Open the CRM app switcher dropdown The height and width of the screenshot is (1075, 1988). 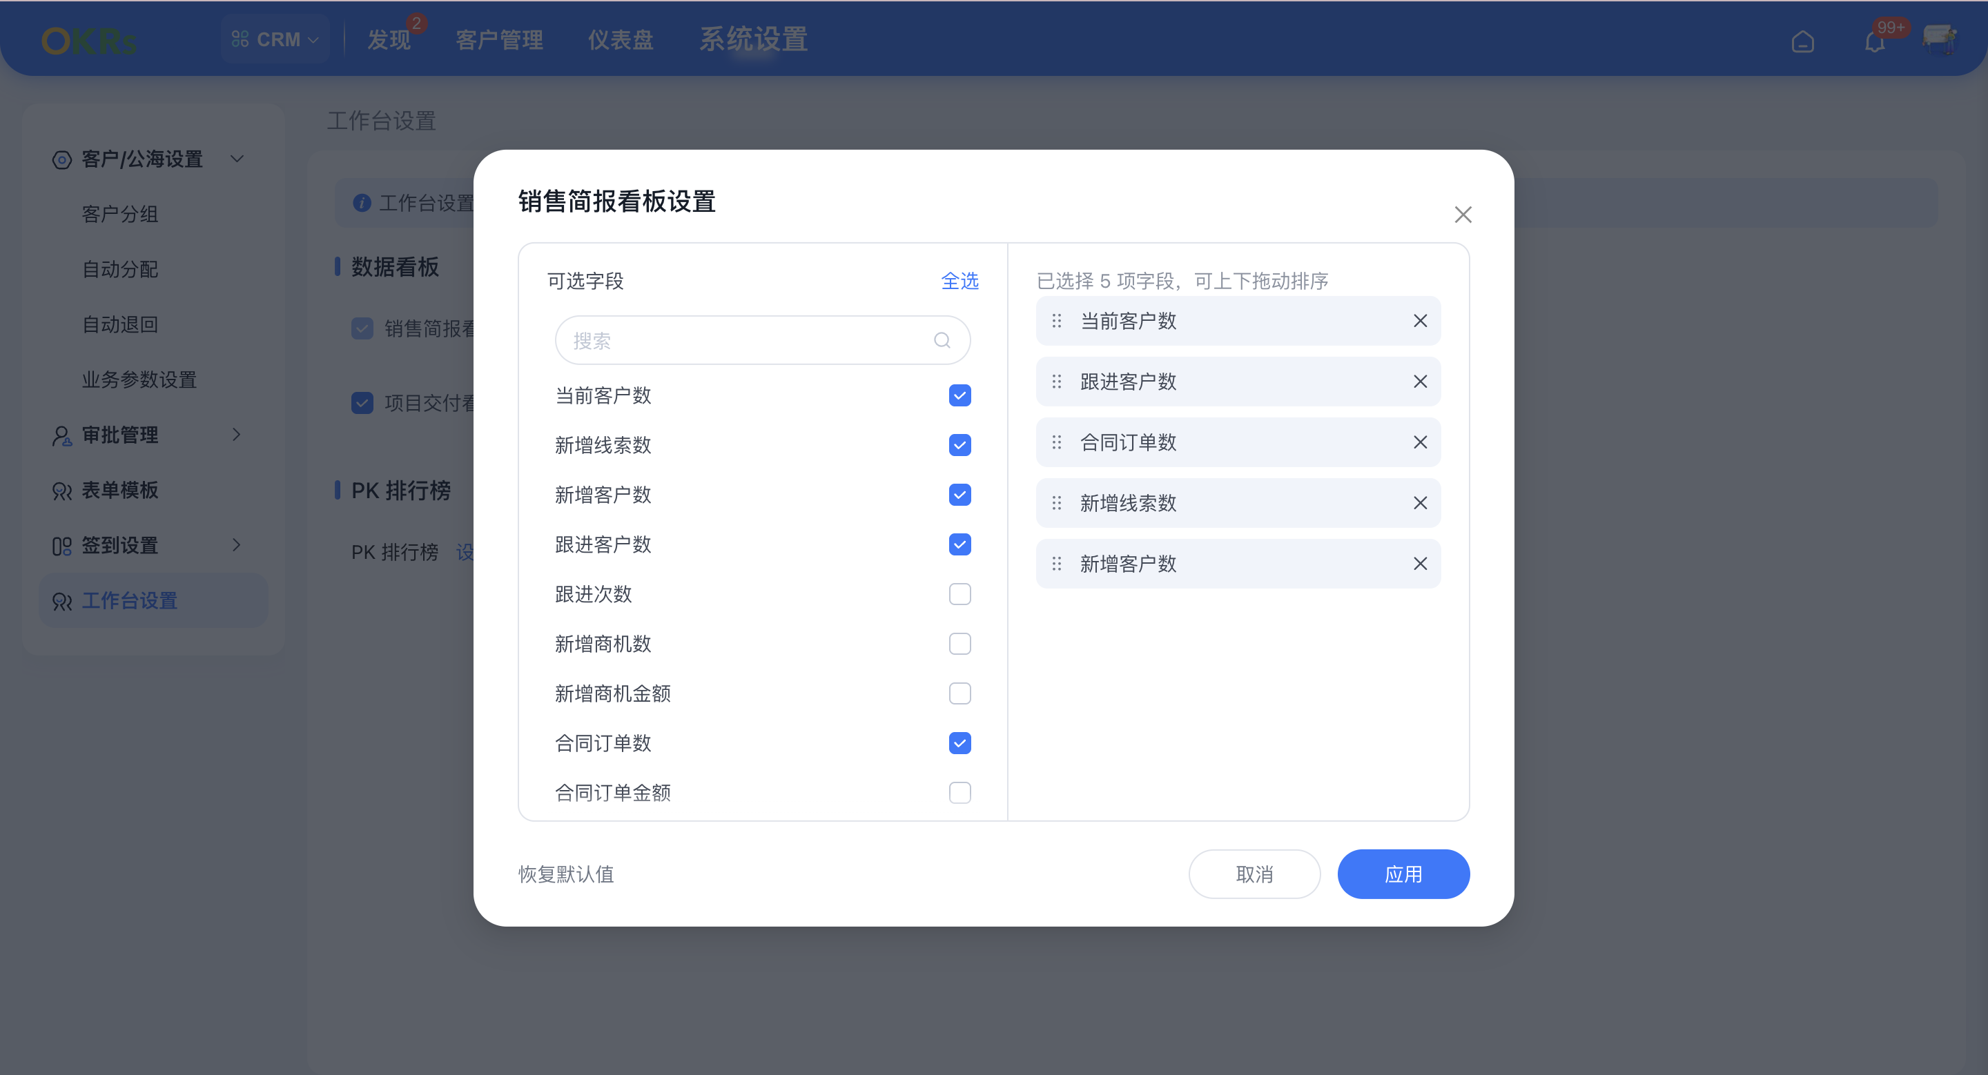click(275, 39)
